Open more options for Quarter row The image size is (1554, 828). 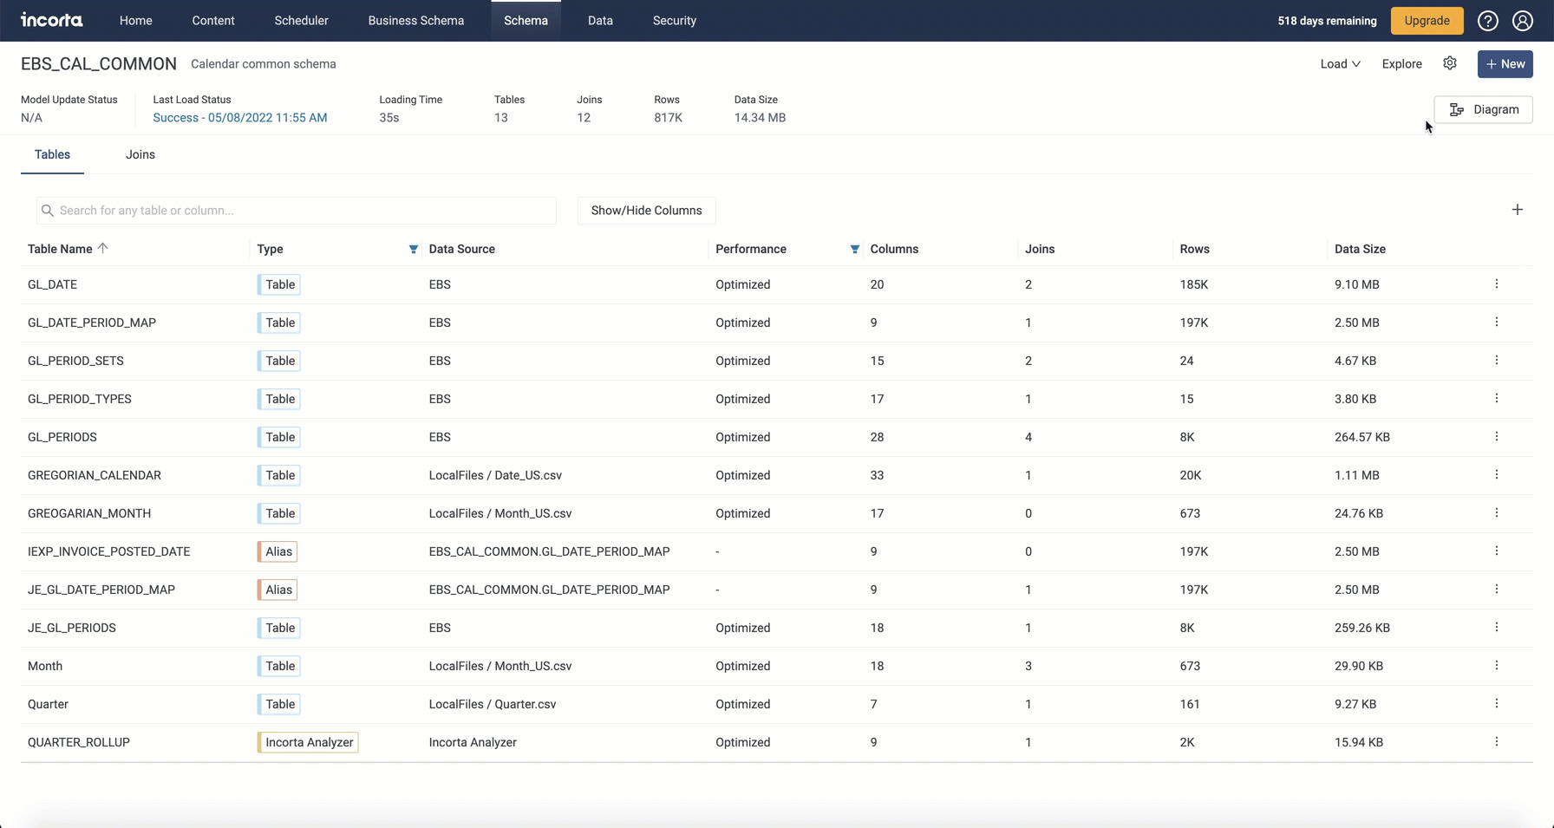click(1497, 704)
